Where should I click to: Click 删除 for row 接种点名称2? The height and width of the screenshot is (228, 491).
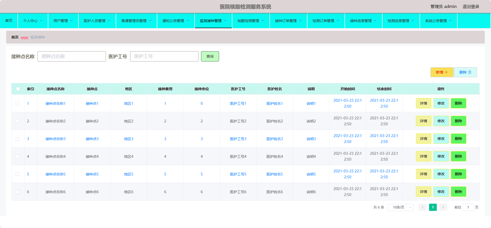pyautogui.click(x=458, y=121)
